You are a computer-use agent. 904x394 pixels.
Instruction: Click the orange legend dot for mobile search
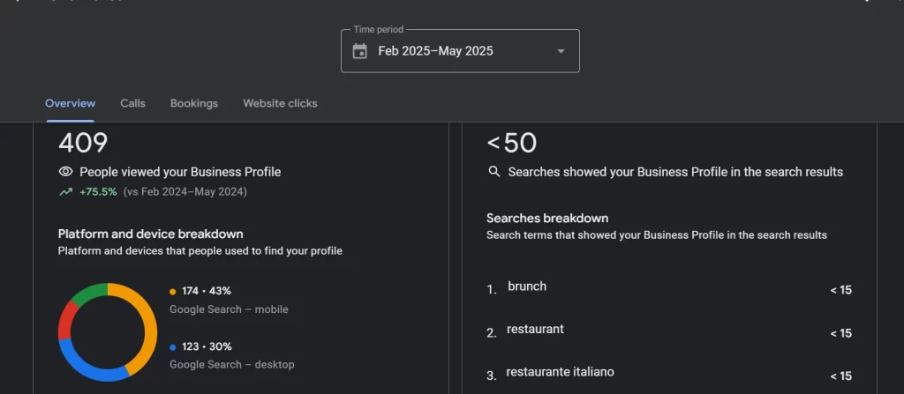tap(172, 291)
